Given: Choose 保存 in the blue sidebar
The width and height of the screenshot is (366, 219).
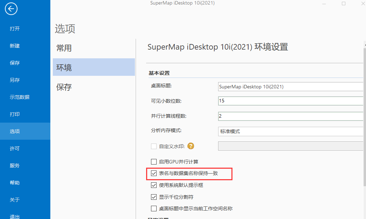Looking at the screenshot, I should point(15,63).
